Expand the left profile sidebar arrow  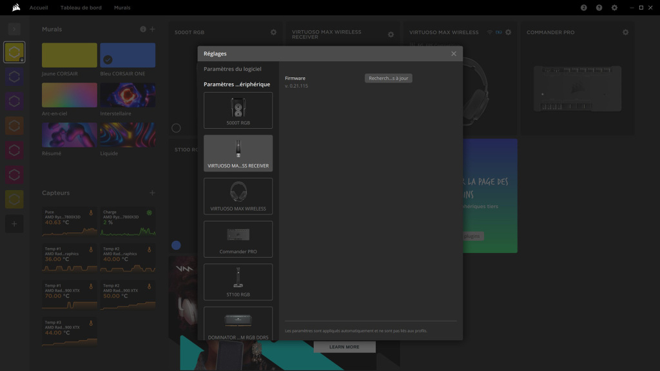(x=14, y=29)
